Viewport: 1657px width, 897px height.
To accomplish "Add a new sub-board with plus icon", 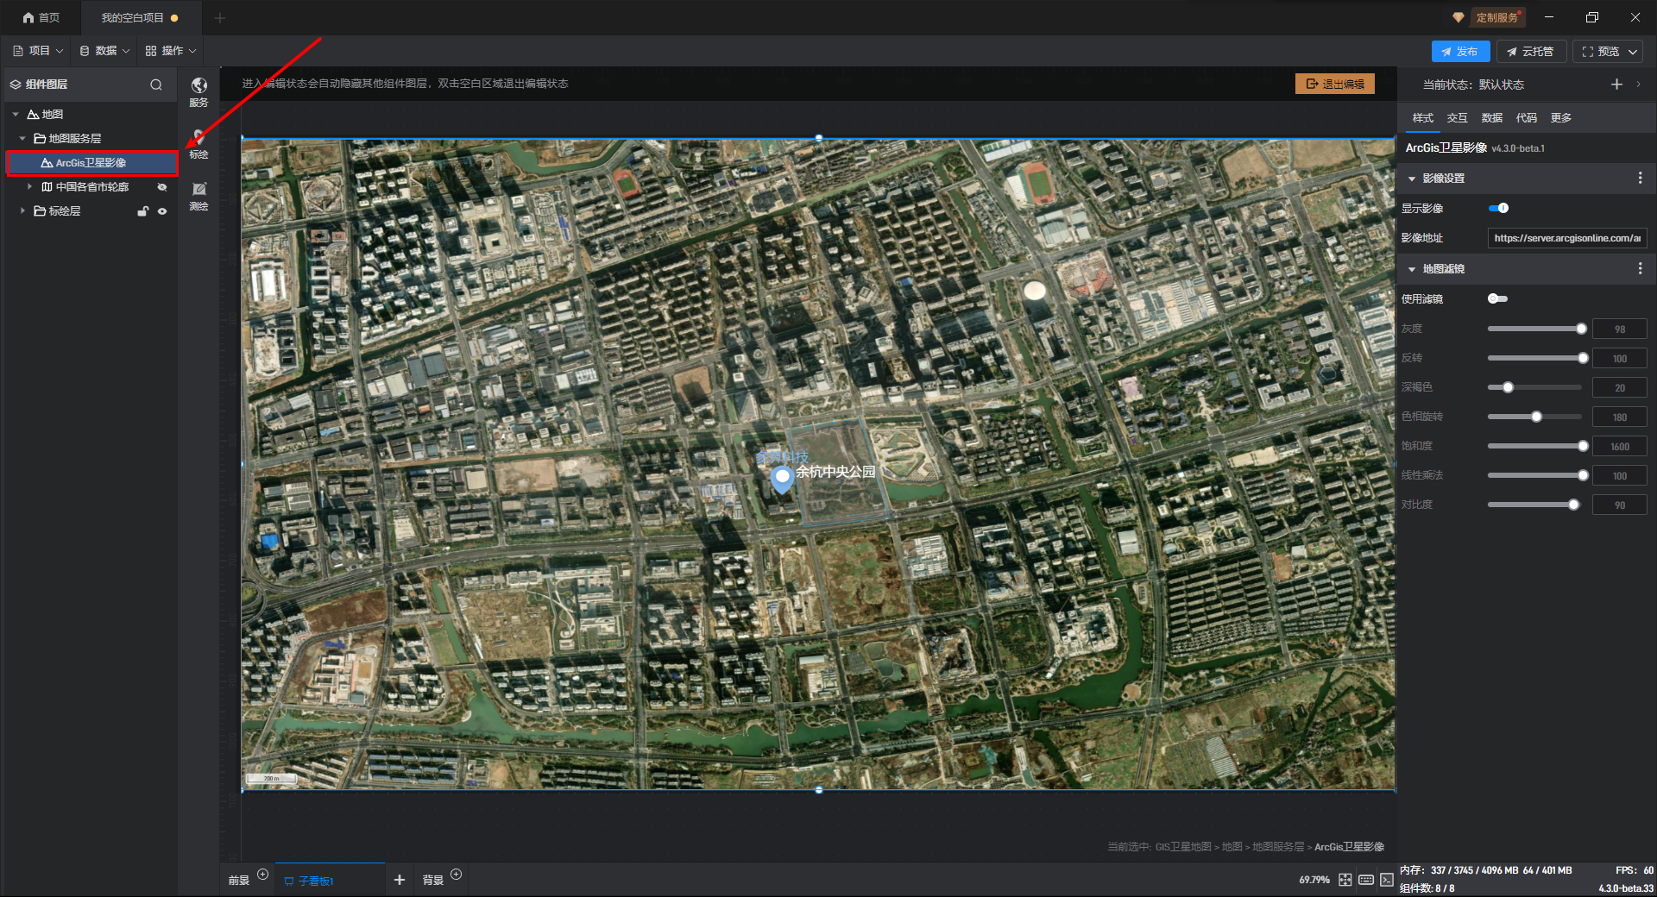I will (399, 880).
